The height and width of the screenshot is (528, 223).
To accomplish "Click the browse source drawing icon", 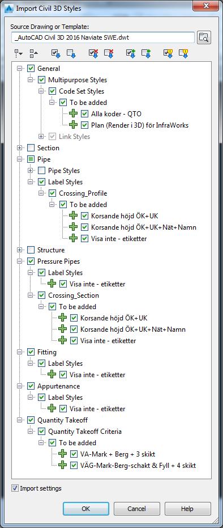I will pyautogui.click(x=204, y=37).
